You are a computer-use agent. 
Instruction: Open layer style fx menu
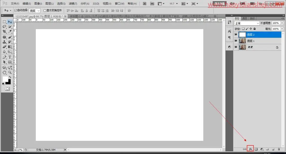(x=251, y=149)
